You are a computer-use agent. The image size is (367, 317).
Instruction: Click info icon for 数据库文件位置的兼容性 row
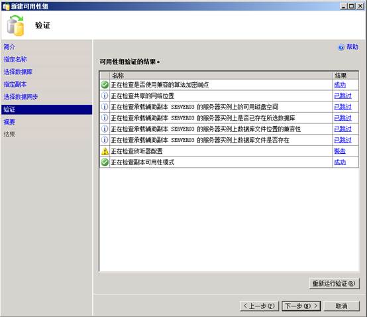105,129
